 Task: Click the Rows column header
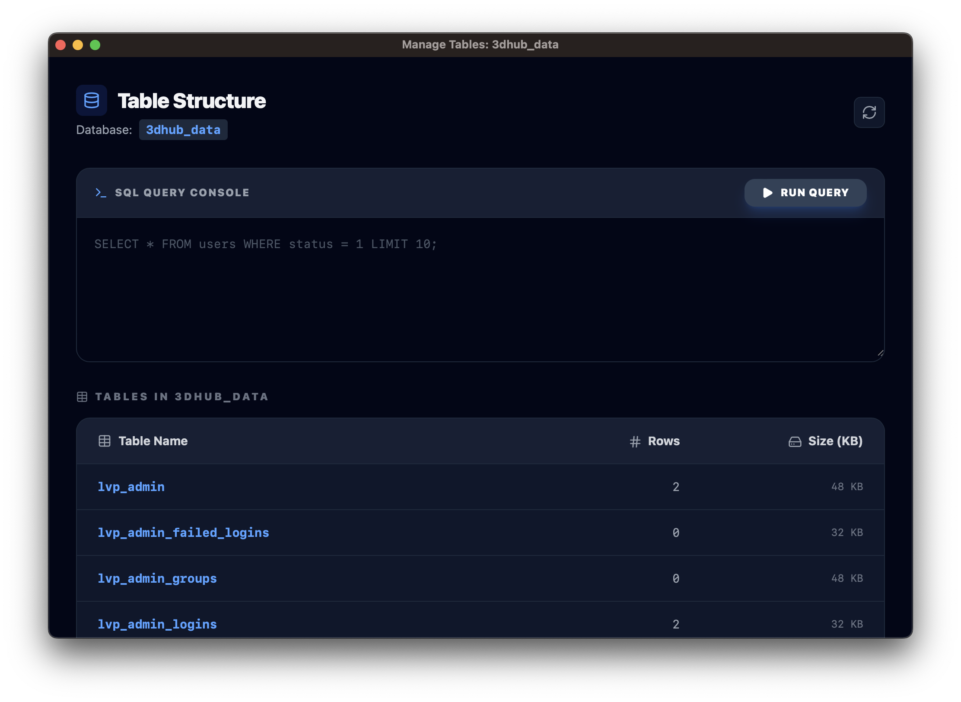point(663,441)
